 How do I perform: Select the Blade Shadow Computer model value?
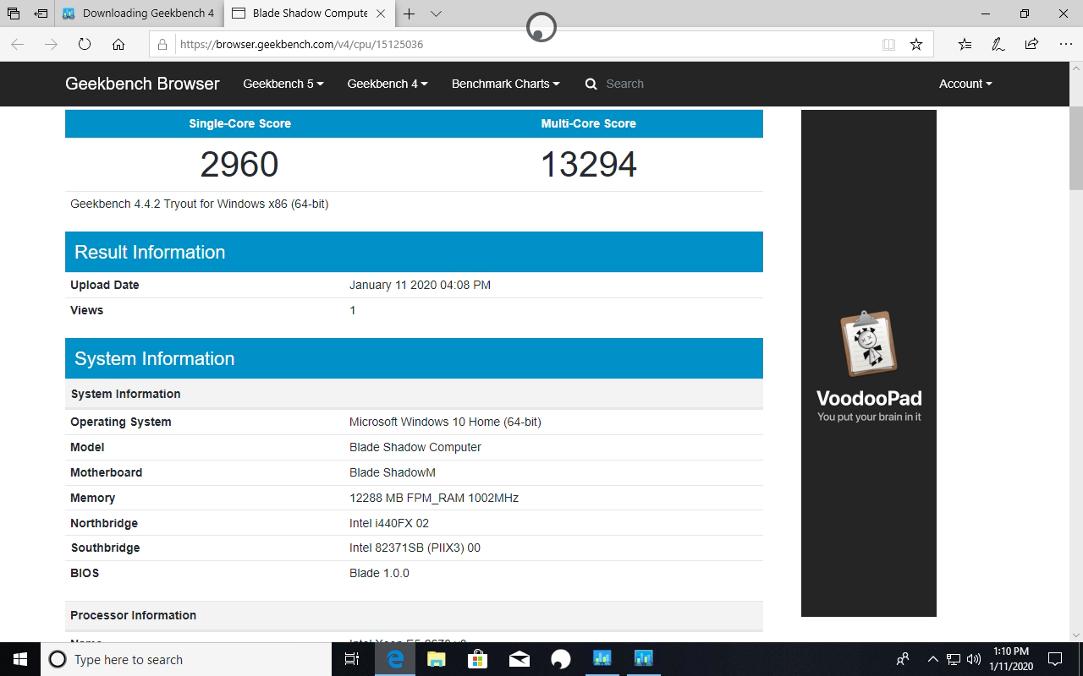tap(415, 447)
